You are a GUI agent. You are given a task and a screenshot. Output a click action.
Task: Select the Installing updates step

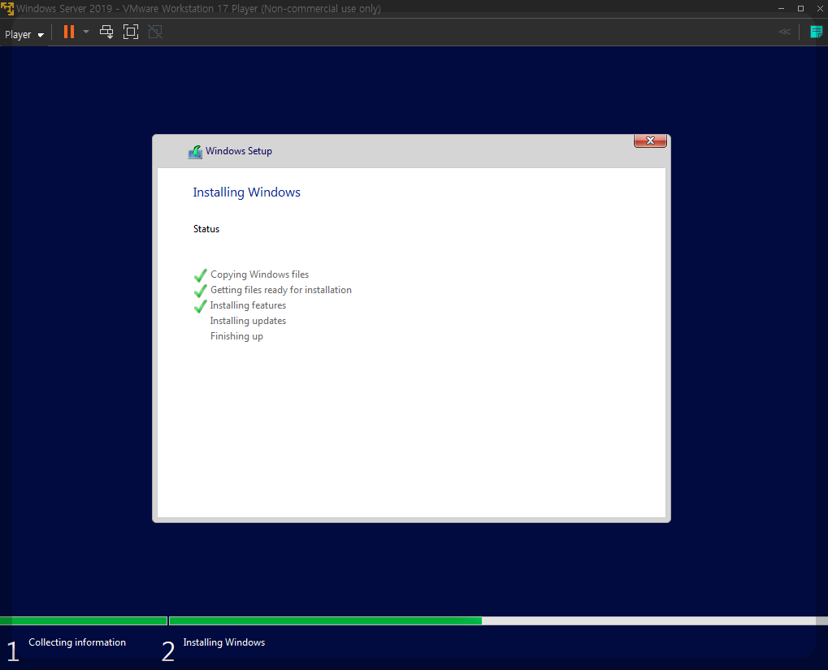(x=248, y=321)
